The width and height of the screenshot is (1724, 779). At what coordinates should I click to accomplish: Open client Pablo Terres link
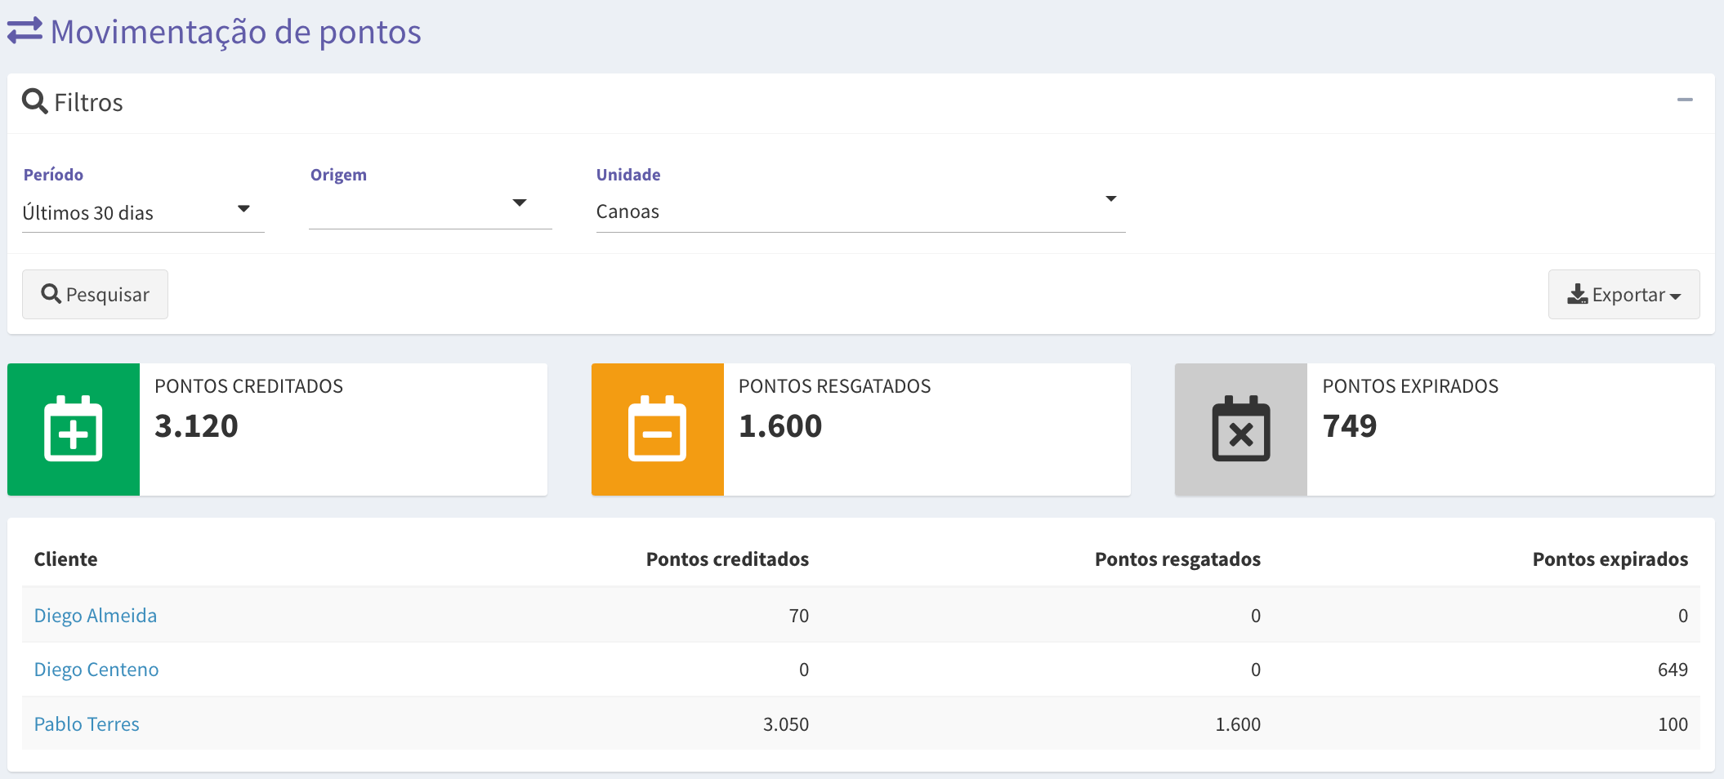pyautogui.click(x=87, y=724)
